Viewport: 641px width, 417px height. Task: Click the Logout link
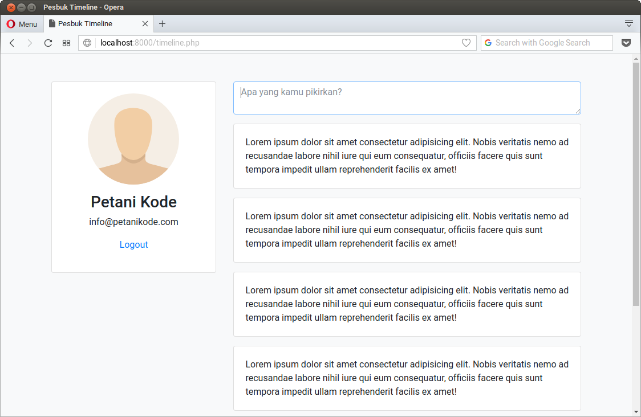click(133, 245)
